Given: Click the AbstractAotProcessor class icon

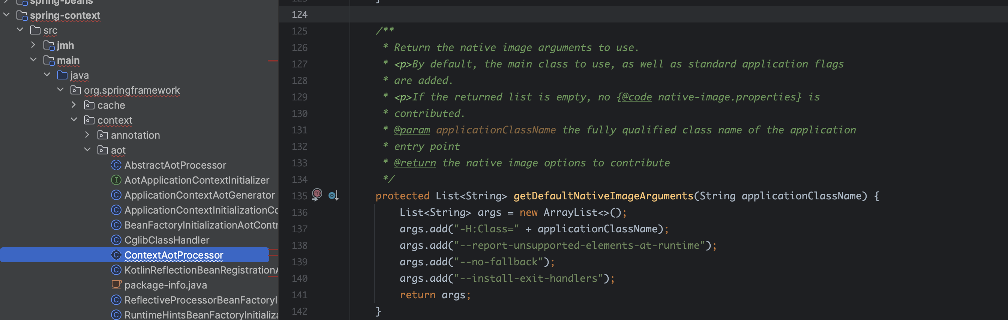Looking at the screenshot, I should (x=116, y=165).
